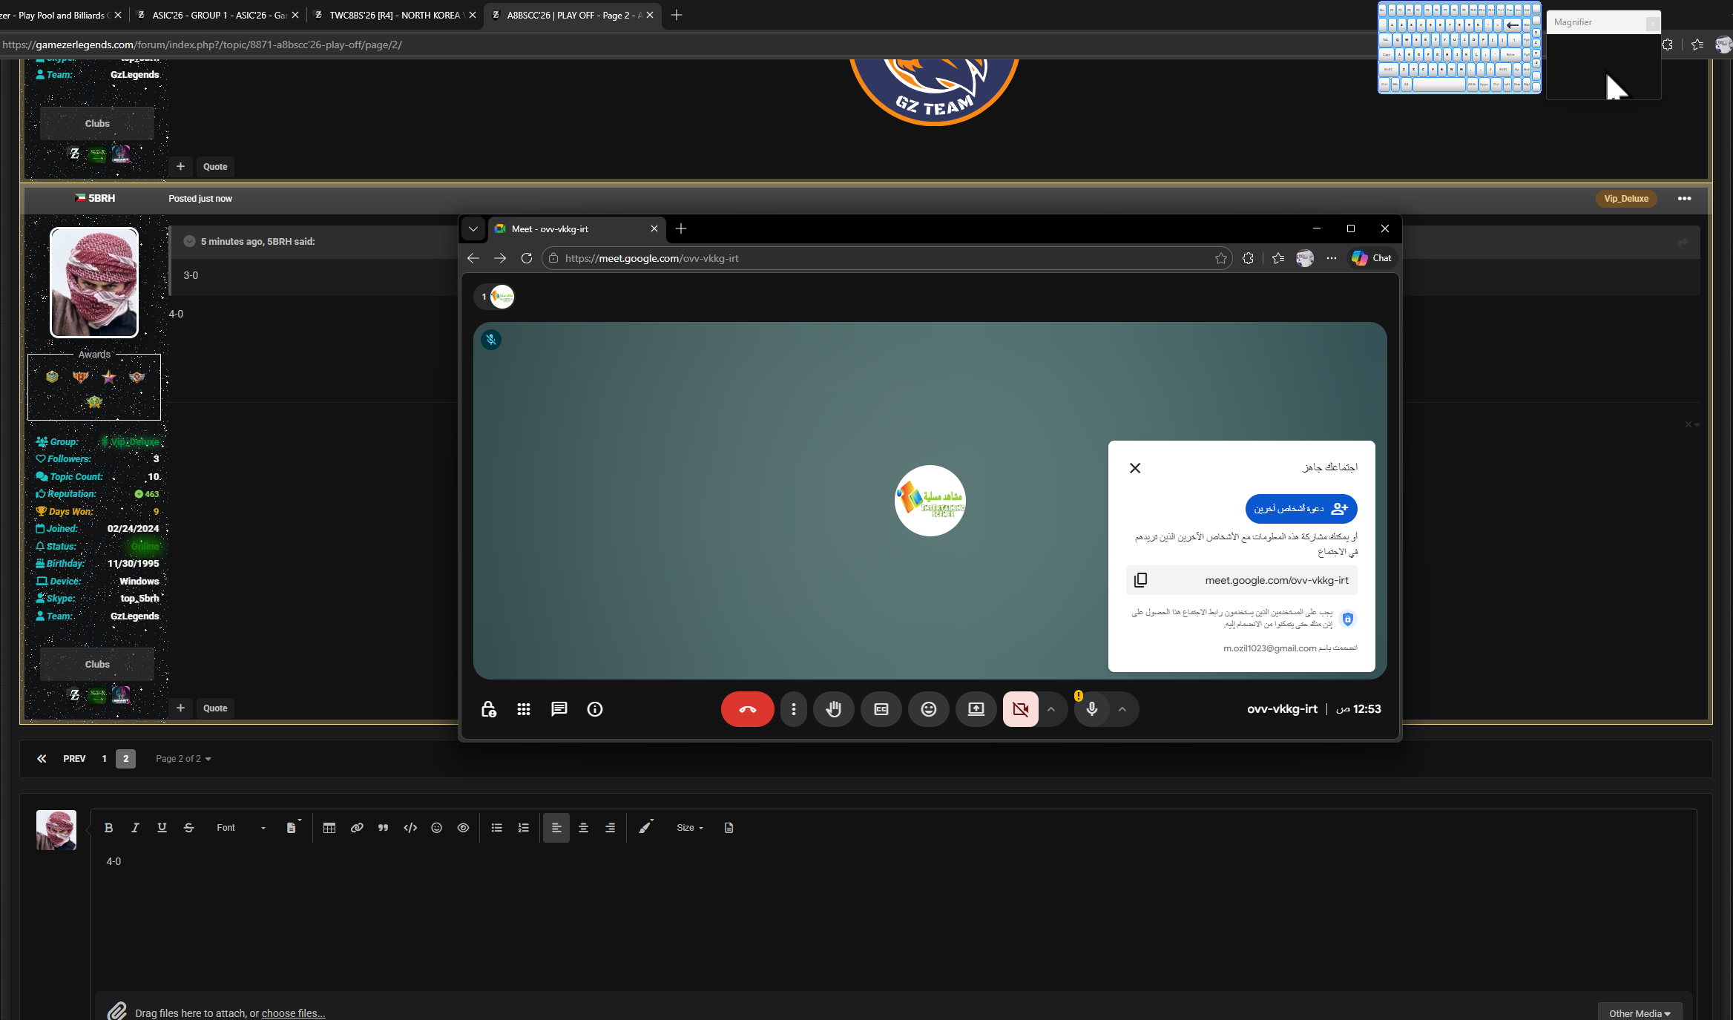
Task: Insert code block in forum editor
Action: [x=410, y=828]
